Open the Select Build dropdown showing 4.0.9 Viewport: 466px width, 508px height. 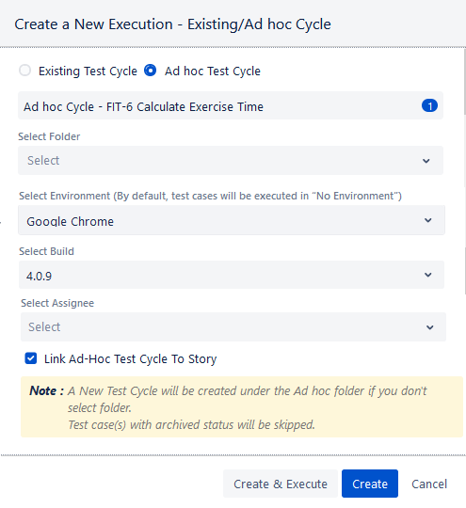[232, 275]
